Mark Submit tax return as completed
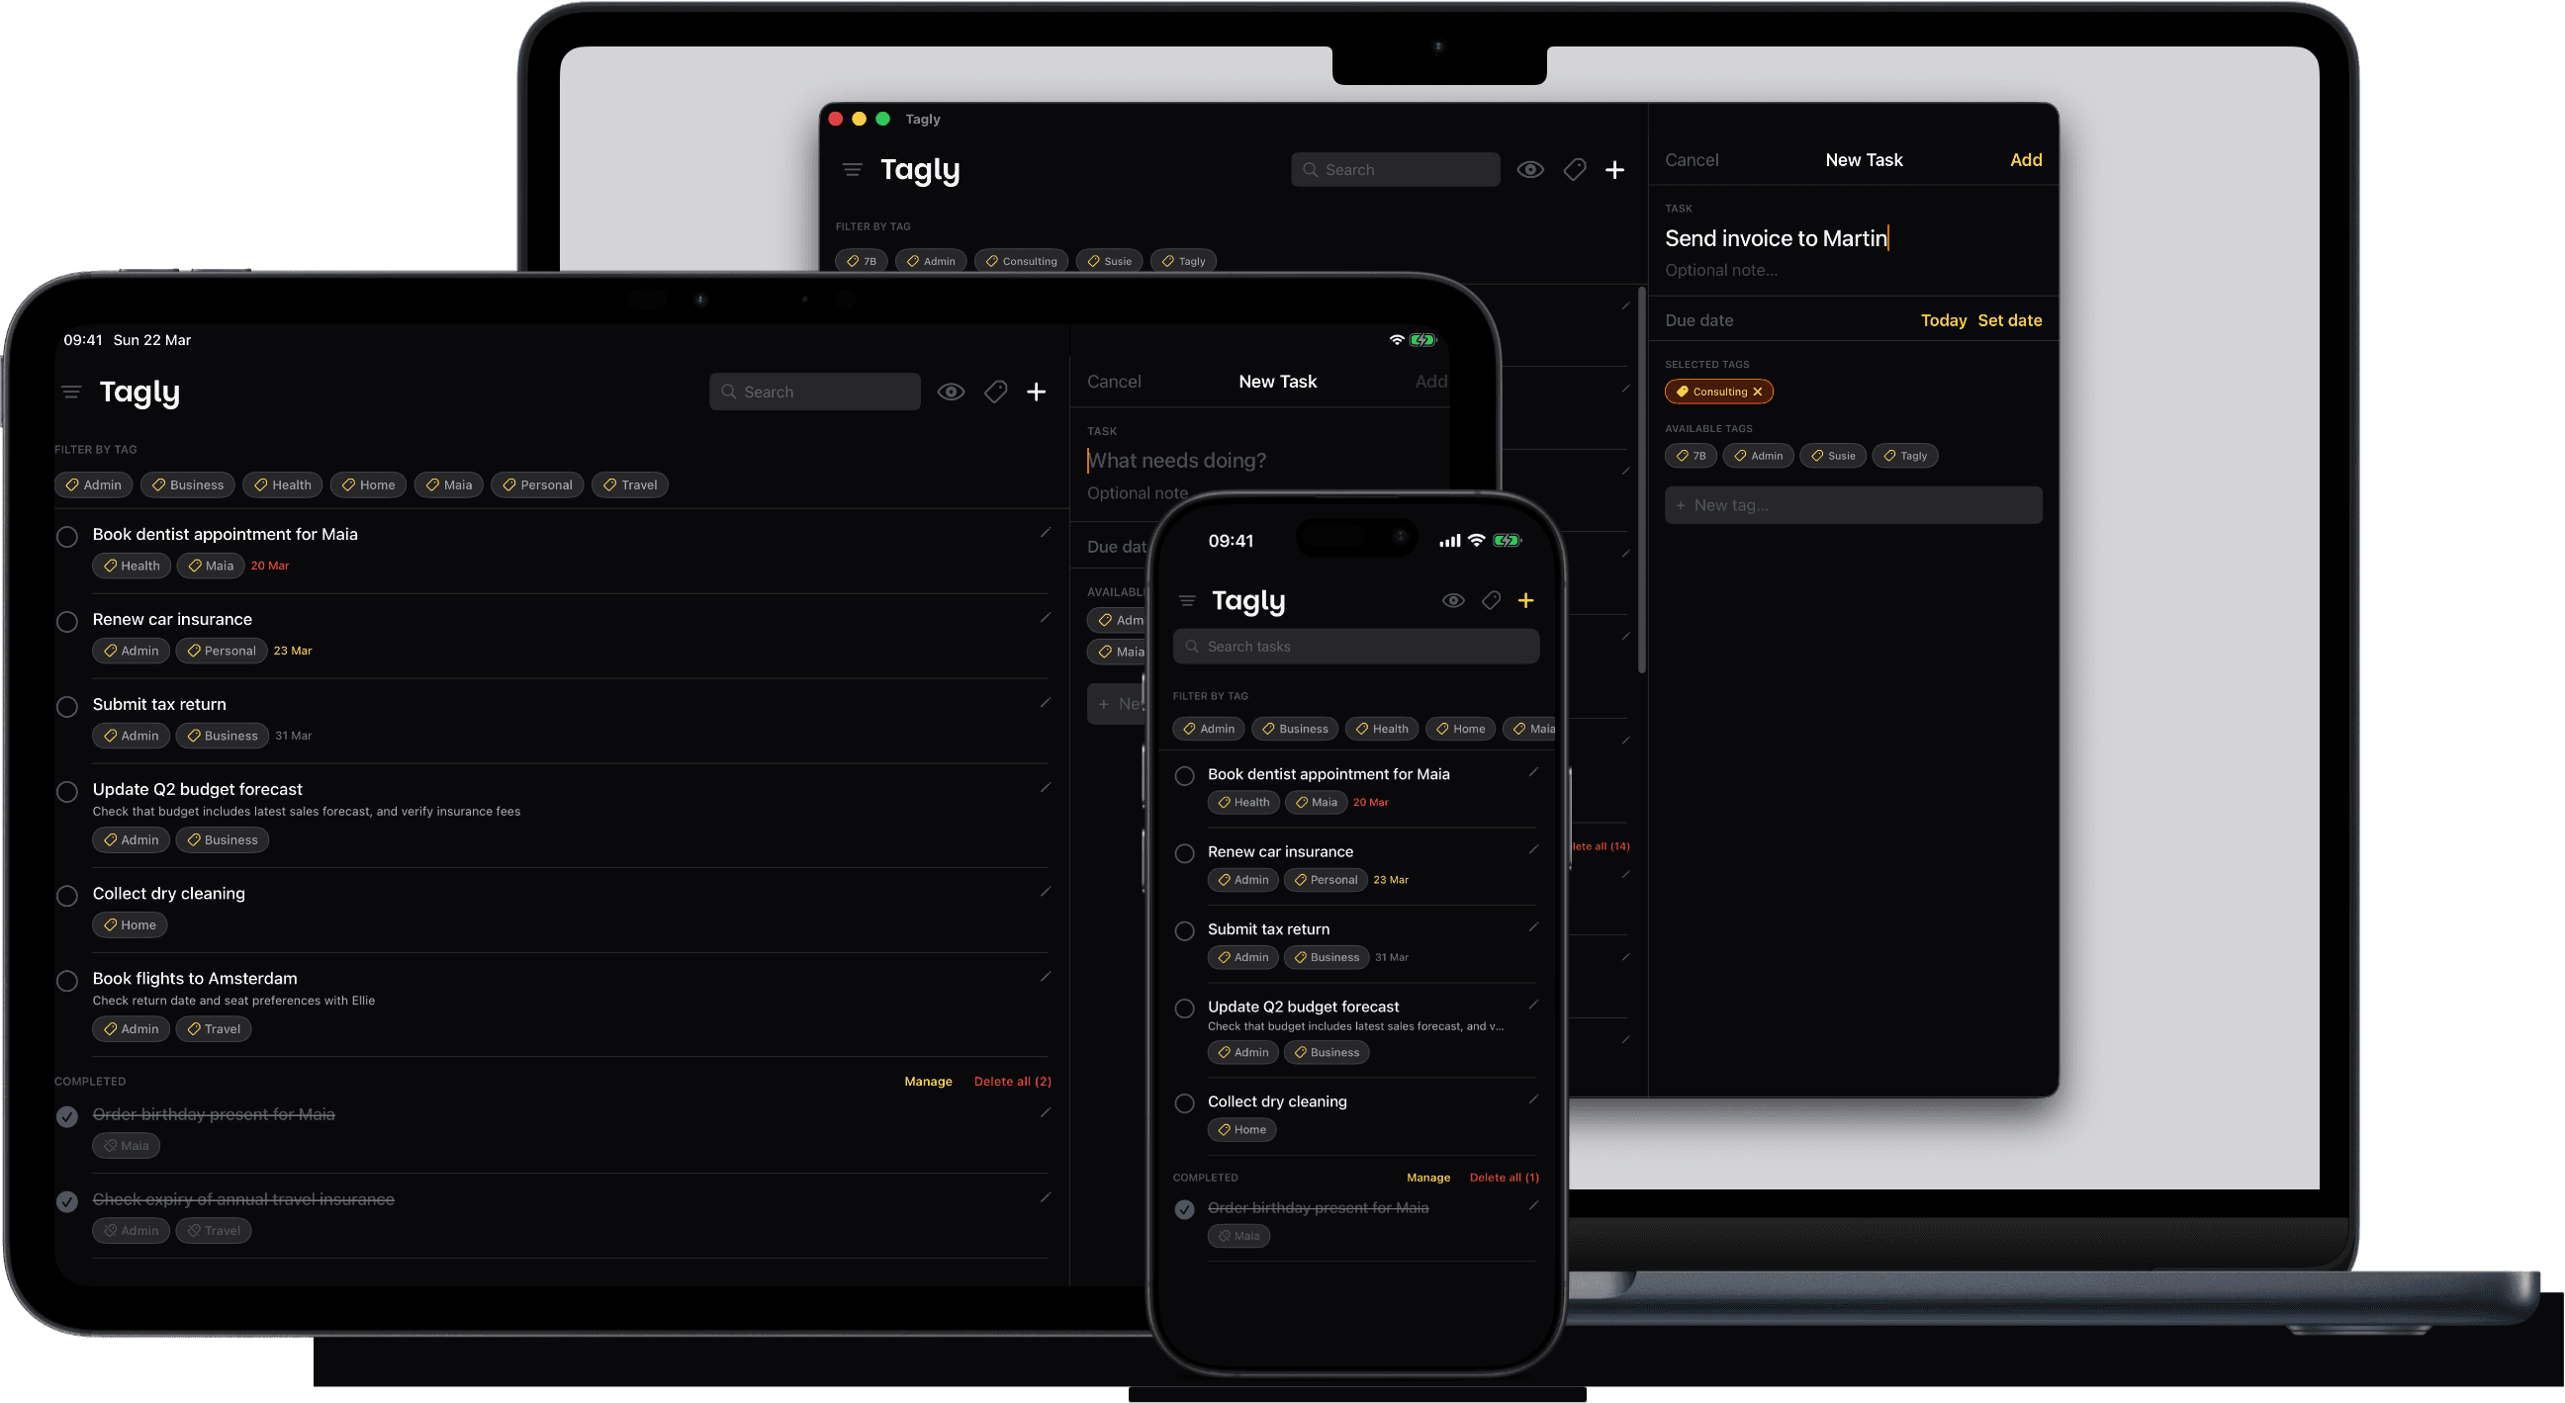The image size is (2565, 1403). [66, 707]
